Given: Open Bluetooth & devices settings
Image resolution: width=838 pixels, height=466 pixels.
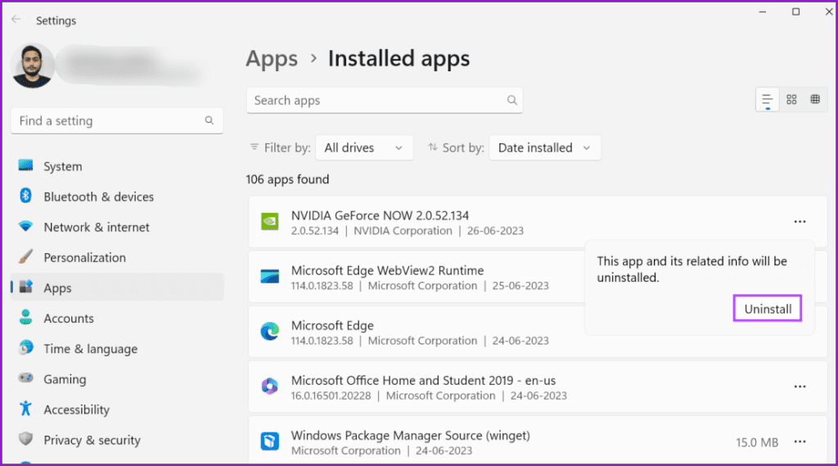Looking at the screenshot, I should (x=117, y=197).
